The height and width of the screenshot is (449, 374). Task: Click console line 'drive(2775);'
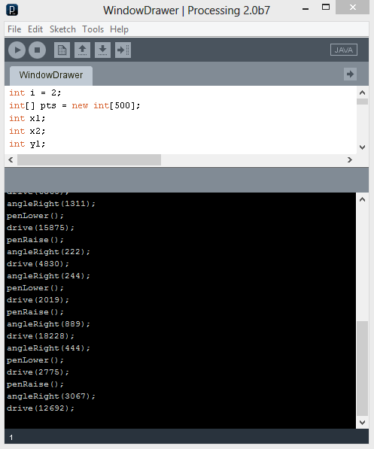click(x=38, y=372)
